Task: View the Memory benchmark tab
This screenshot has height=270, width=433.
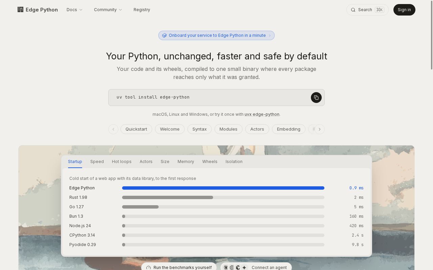Action: [186, 162]
